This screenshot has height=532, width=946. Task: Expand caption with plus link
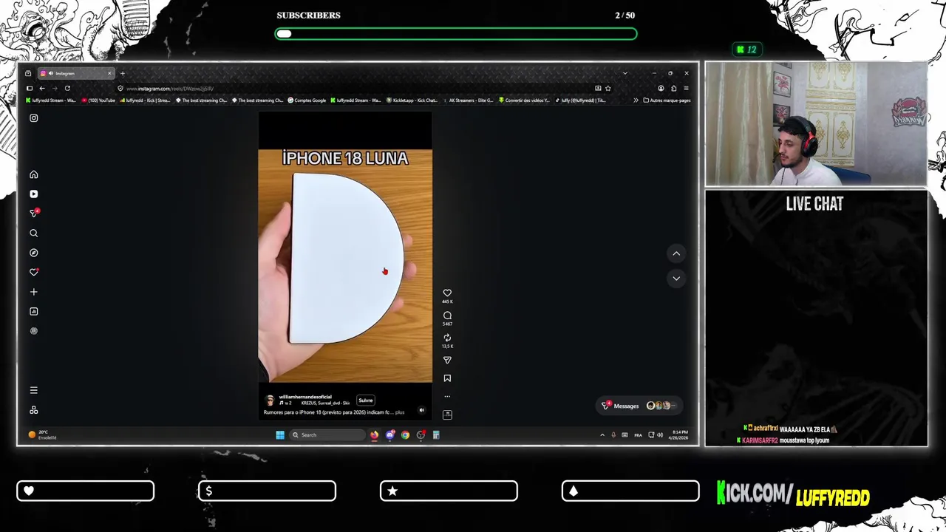point(400,412)
